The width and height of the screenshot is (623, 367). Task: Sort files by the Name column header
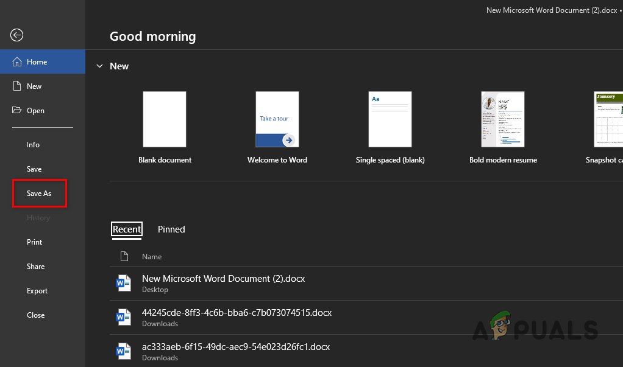tap(152, 257)
